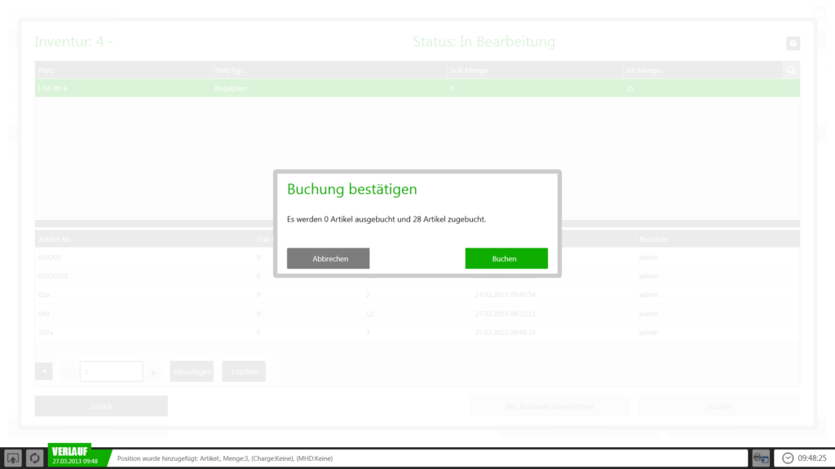
Task: Click the clock icon showing 09:48:25
Action: pyautogui.click(x=788, y=458)
